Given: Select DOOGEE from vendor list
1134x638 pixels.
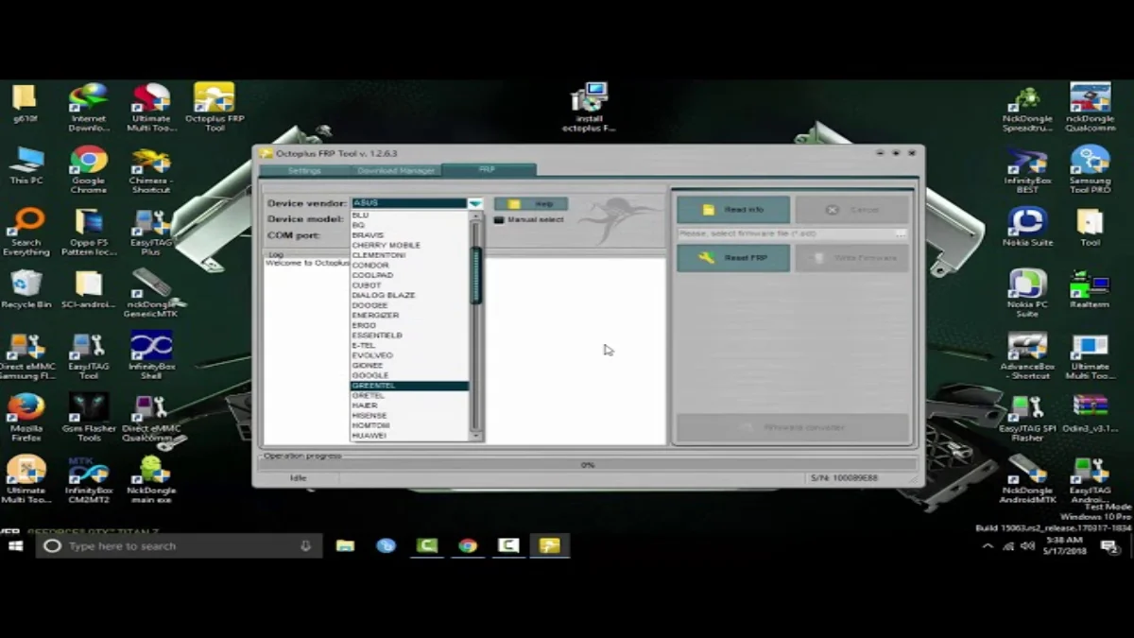Looking at the screenshot, I should click(x=409, y=305).
